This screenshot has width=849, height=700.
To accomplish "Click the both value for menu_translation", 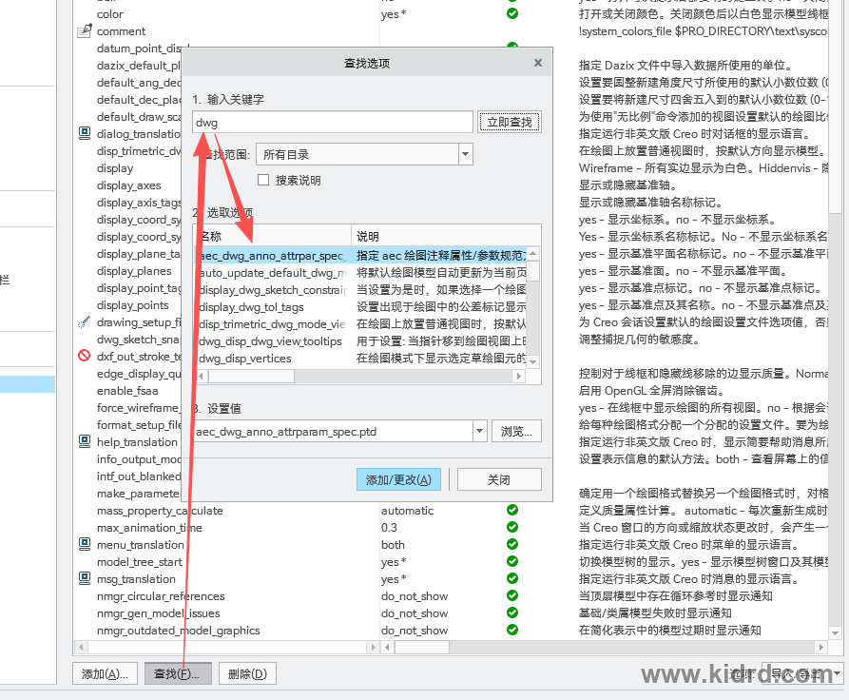I will coord(393,545).
